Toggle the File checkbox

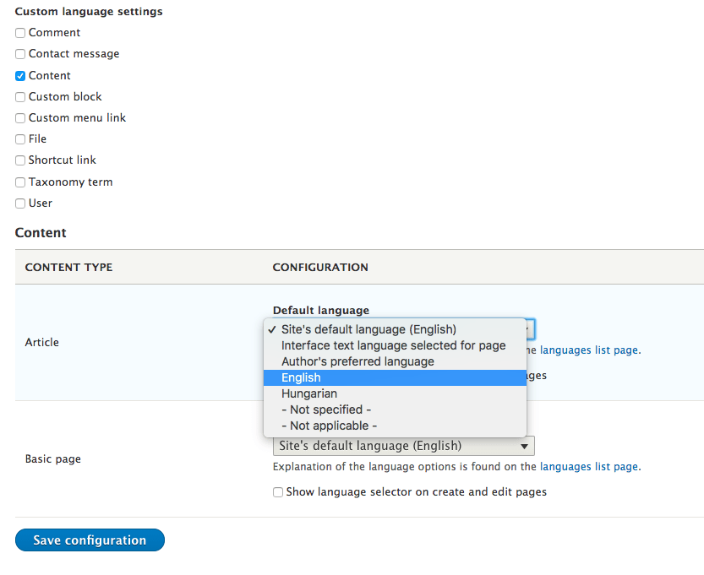pyautogui.click(x=20, y=139)
